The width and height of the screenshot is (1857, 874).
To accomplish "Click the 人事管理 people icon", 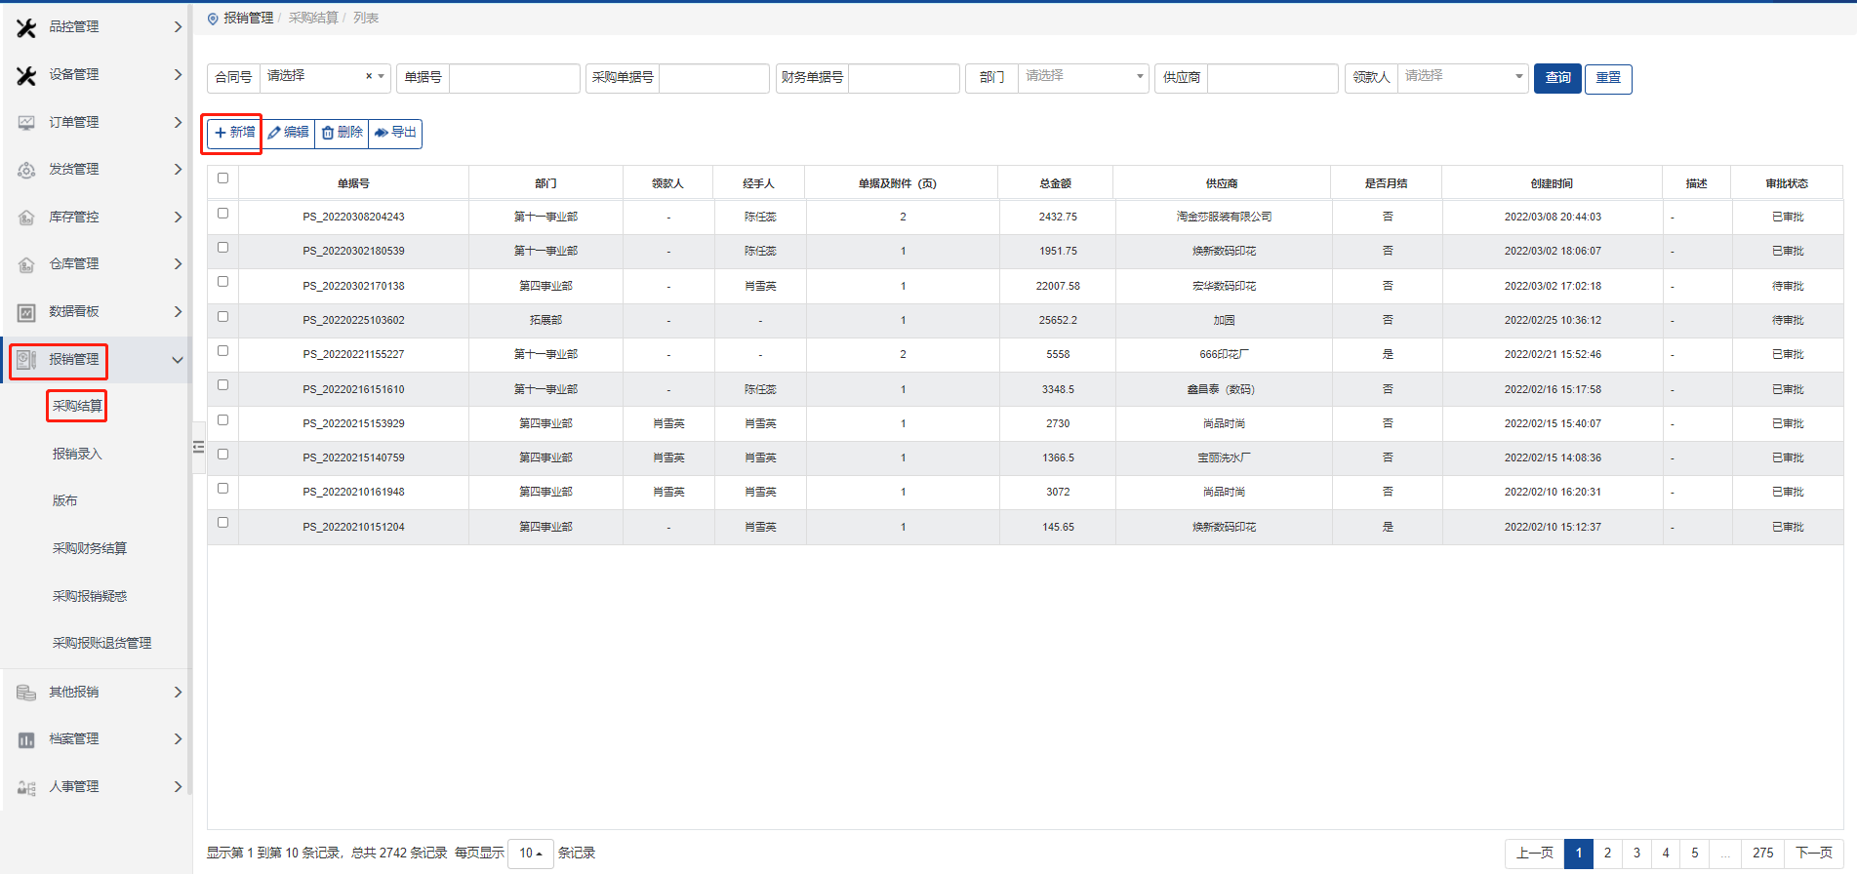I will [26, 787].
